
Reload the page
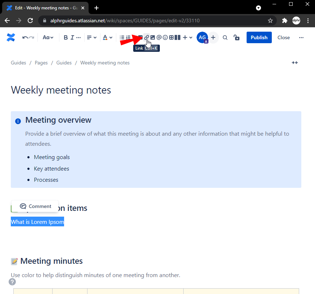click(x=30, y=21)
